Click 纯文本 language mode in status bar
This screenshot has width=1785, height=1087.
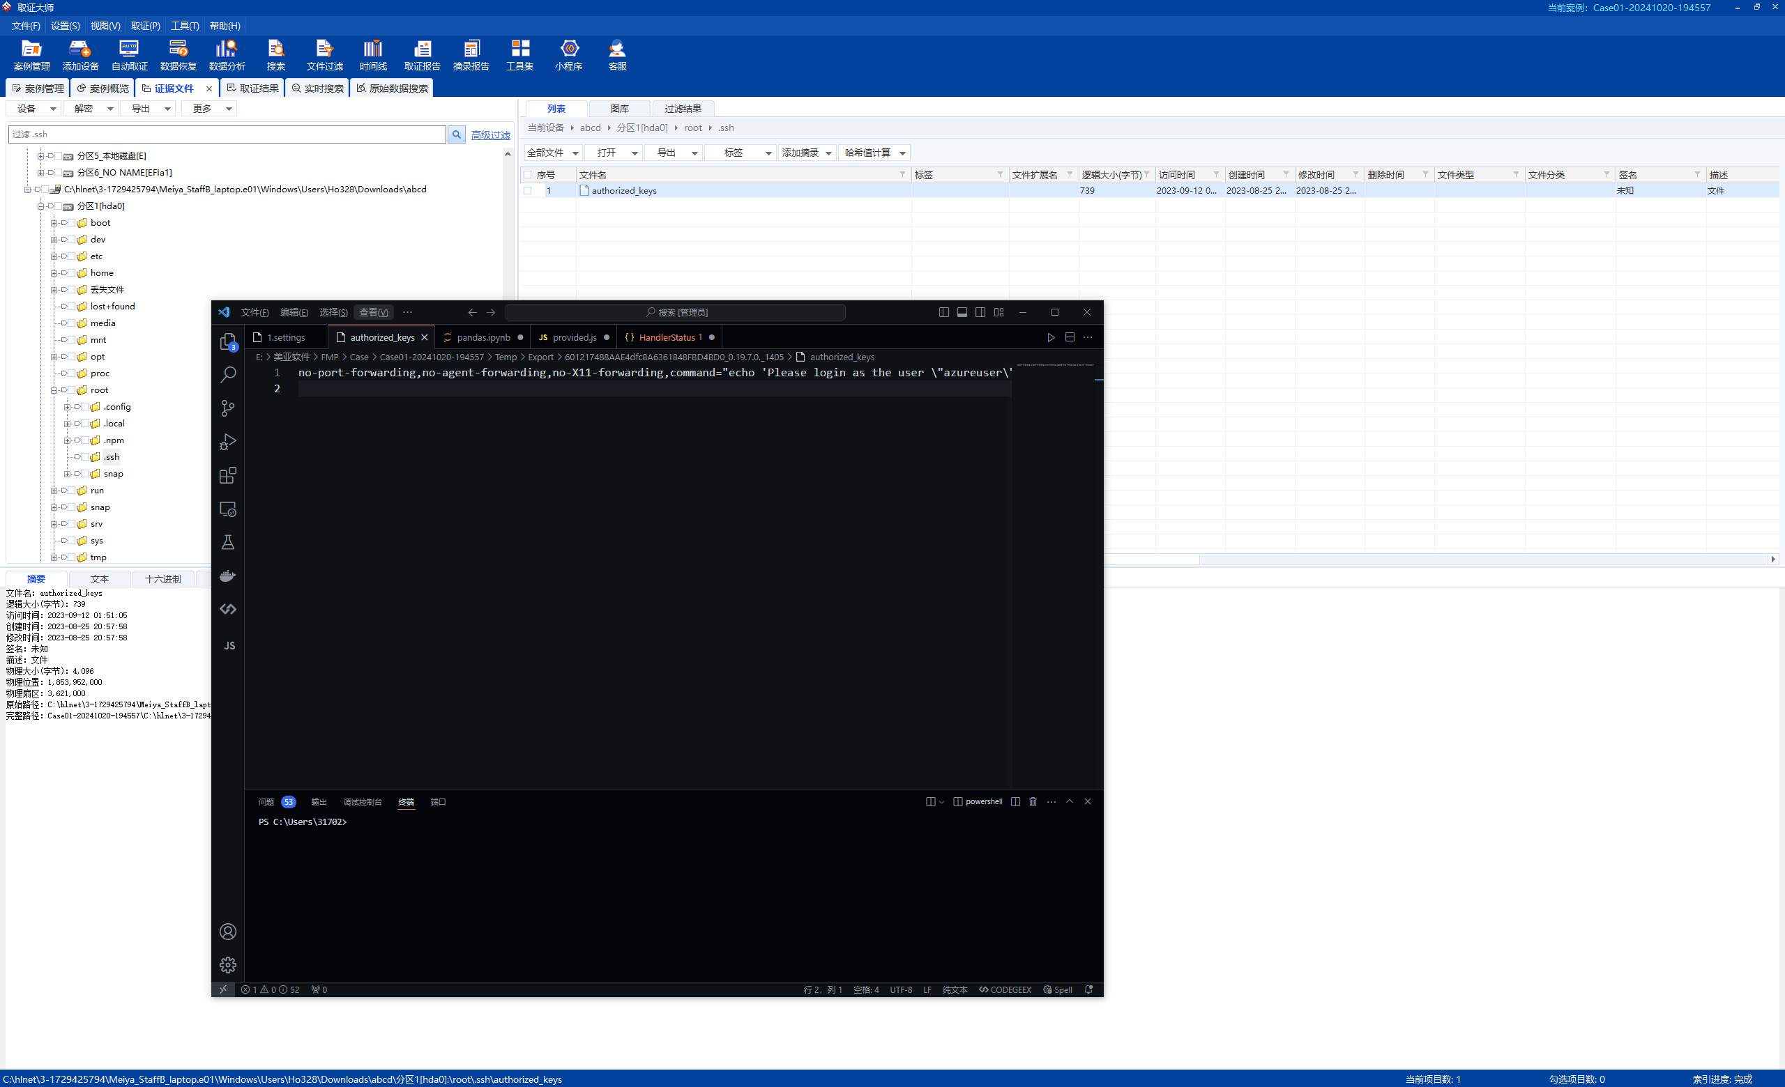(955, 990)
